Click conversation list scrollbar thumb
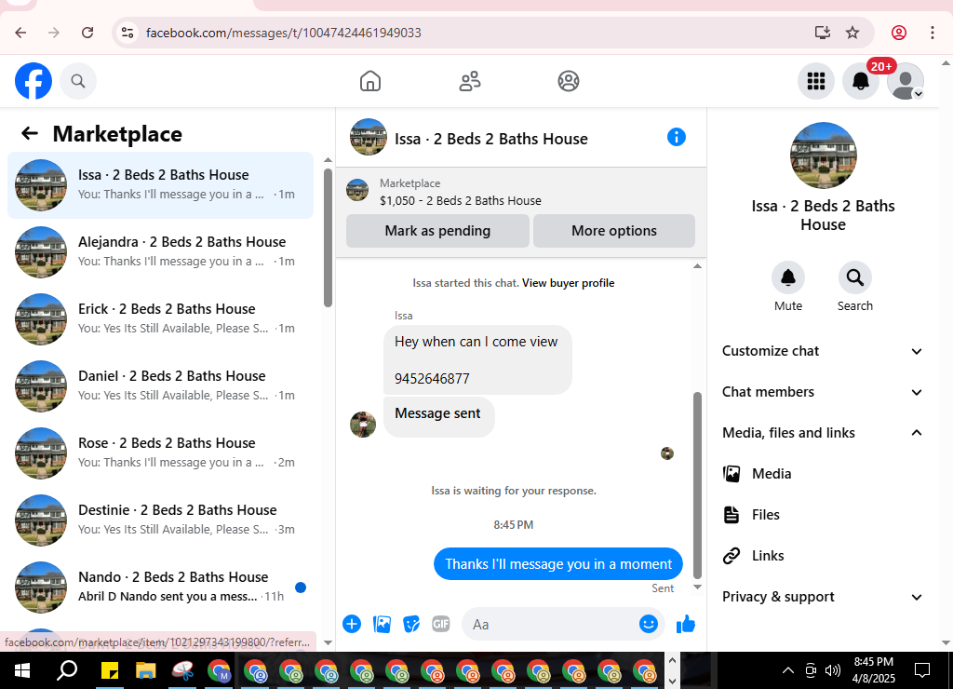953x689 pixels. pos(329,237)
